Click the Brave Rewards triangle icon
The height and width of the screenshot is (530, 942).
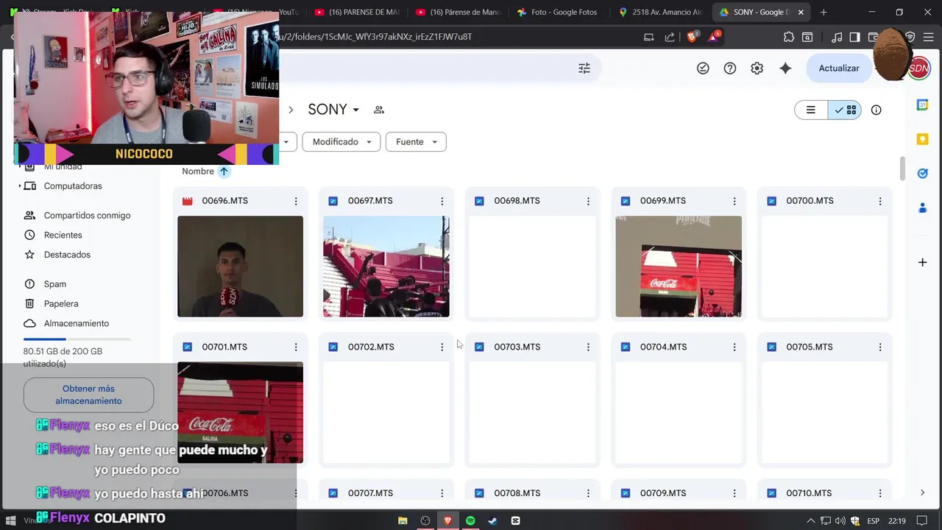pyautogui.click(x=714, y=37)
